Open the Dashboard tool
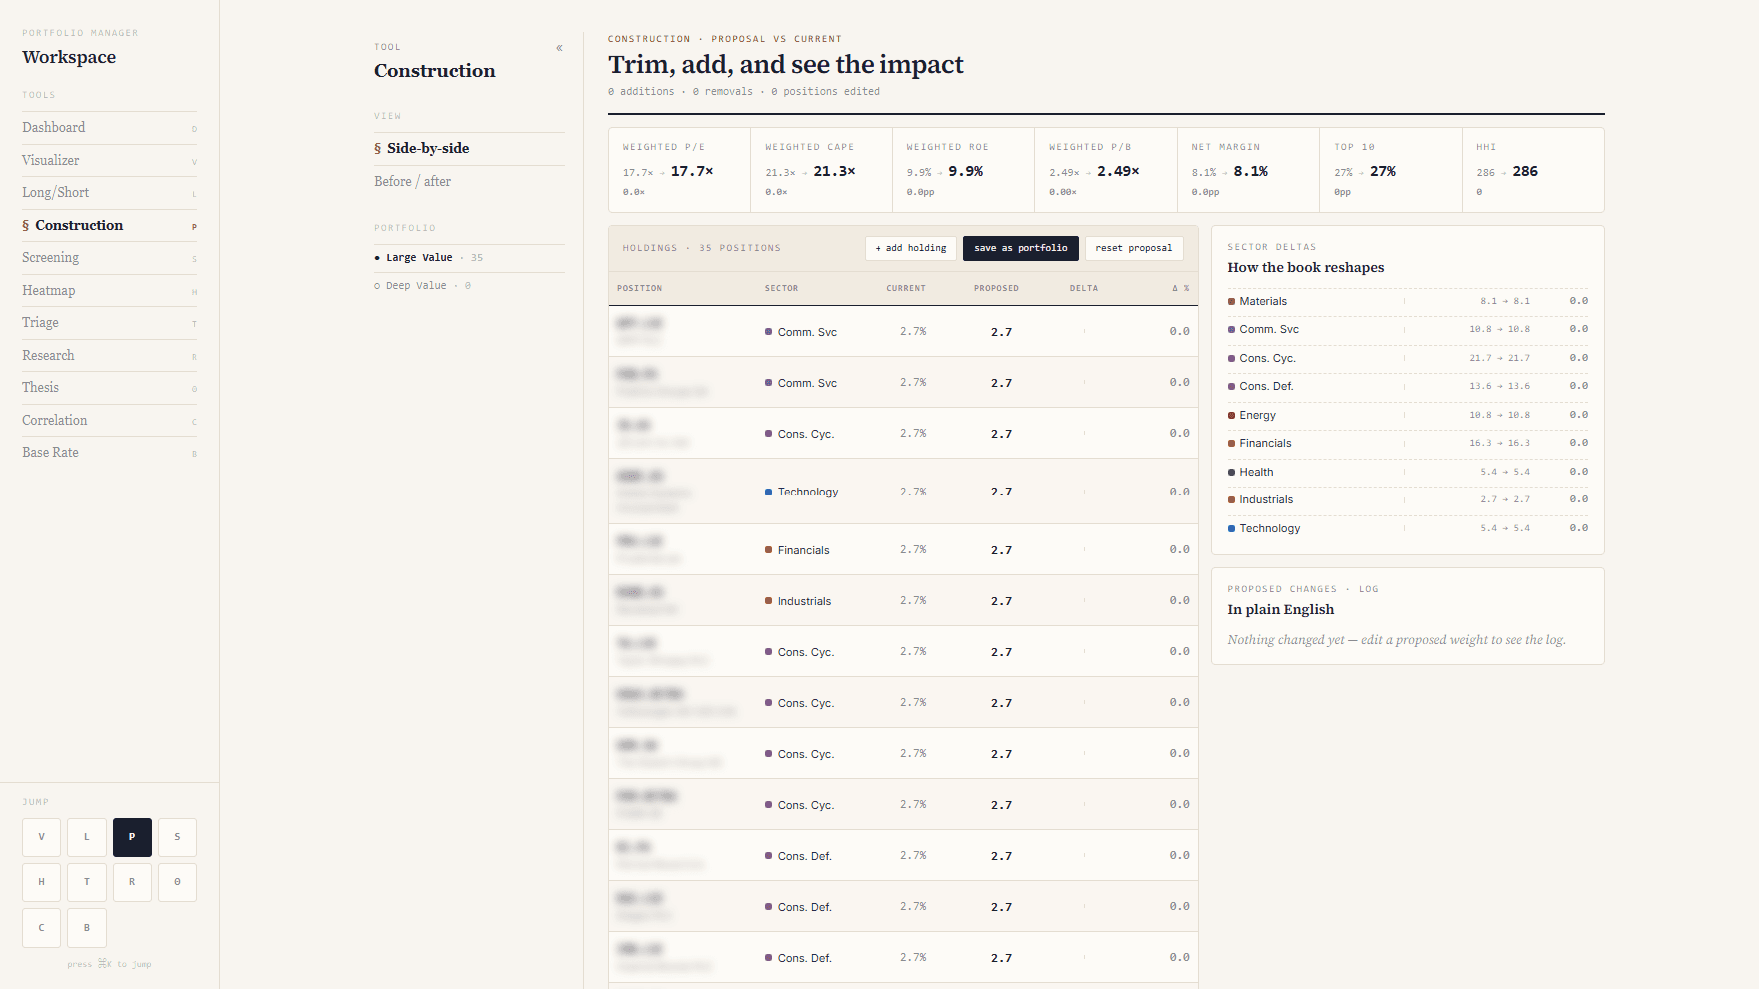Image resolution: width=1759 pixels, height=989 pixels. [x=109, y=128]
